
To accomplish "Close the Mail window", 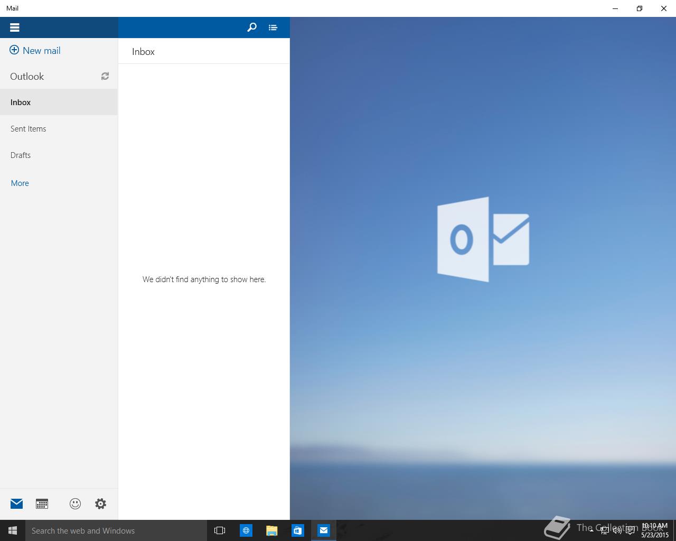I will [x=664, y=8].
